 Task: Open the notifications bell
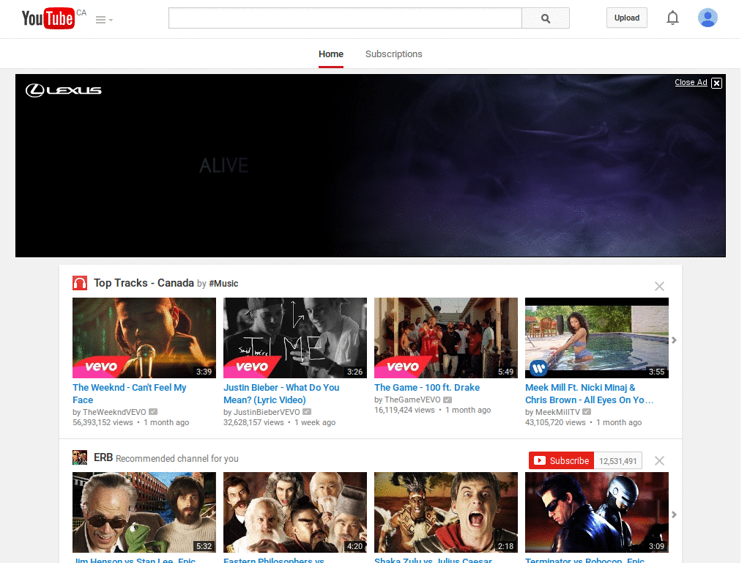tap(672, 18)
